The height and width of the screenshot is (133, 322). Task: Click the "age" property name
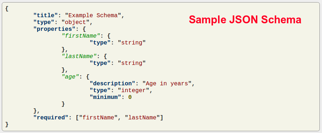(70, 77)
